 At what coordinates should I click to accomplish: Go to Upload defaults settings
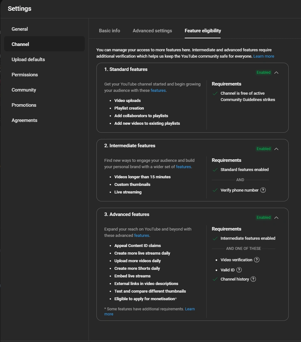pyautogui.click(x=28, y=60)
